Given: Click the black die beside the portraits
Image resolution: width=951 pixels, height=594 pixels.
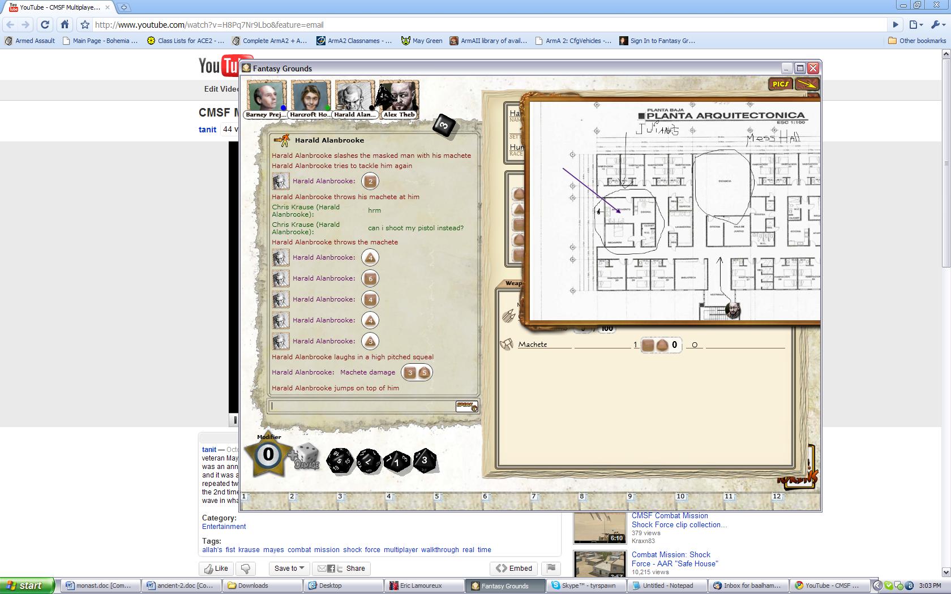Looking at the screenshot, I should pos(444,125).
